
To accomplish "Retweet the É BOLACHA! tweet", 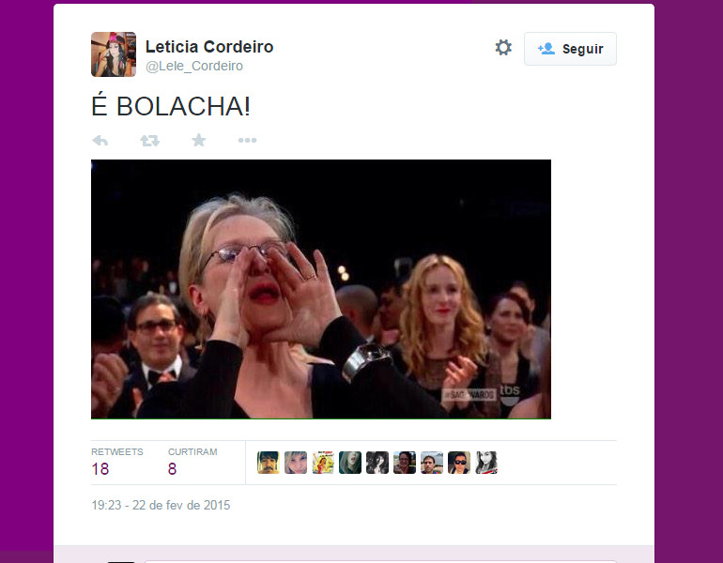I will [150, 141].
